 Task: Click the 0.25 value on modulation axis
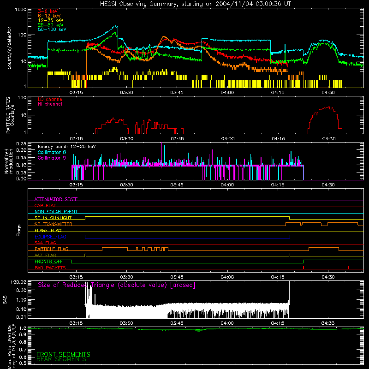(21, 143)
